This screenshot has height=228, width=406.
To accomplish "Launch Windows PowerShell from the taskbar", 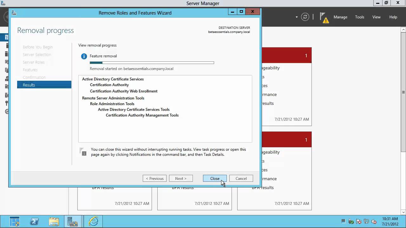I will pos(34,222).
